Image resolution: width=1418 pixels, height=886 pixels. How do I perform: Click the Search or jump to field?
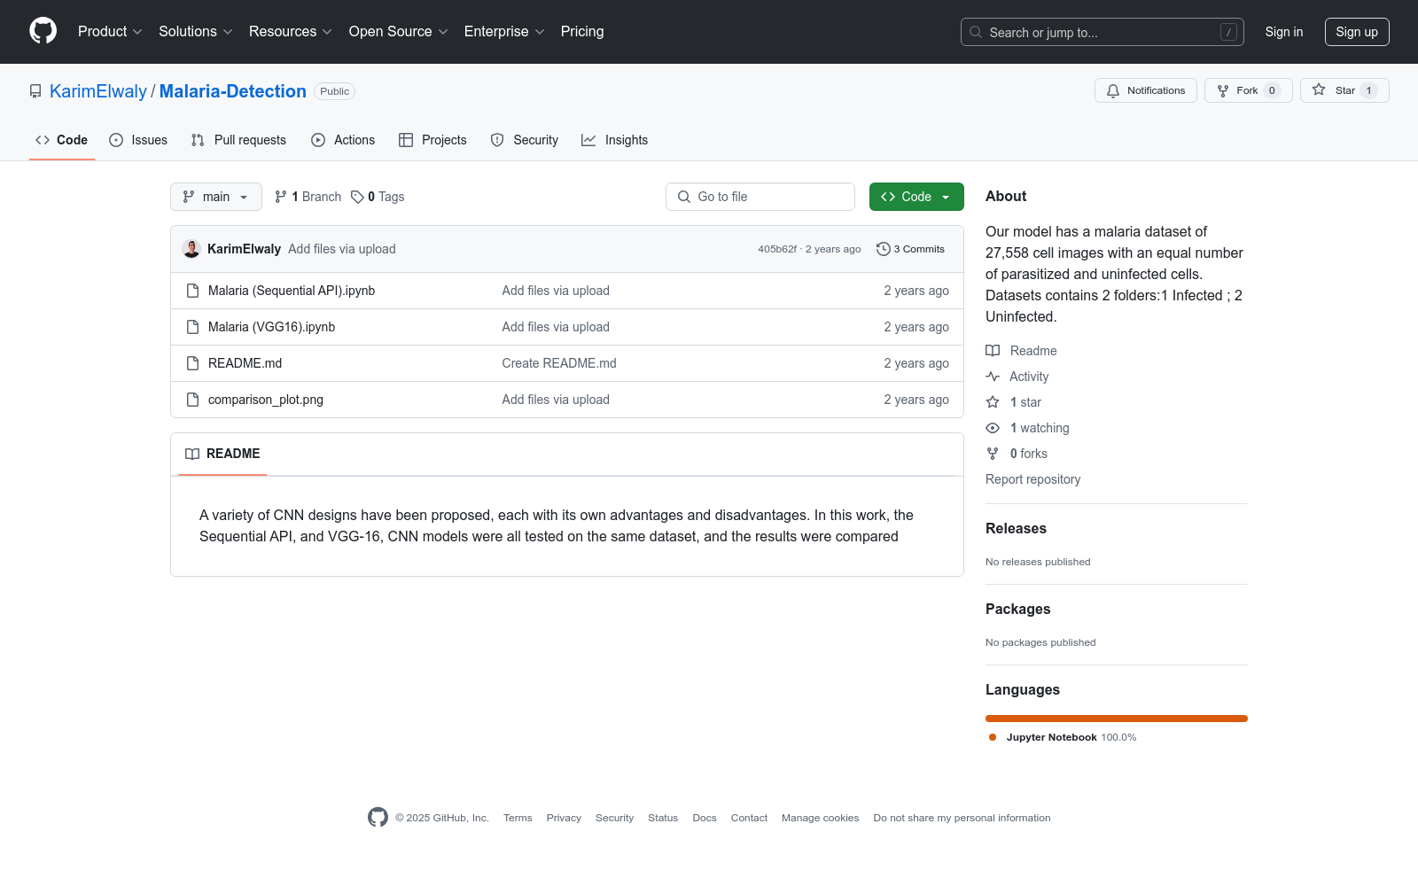tap(1102, 32)
